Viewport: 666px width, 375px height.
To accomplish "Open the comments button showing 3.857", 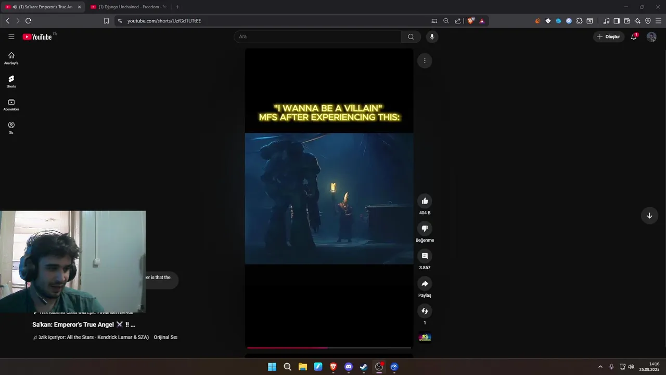I will (425, 256).
